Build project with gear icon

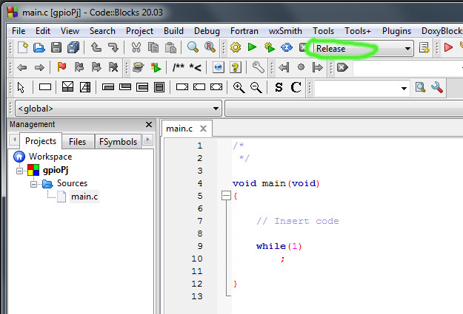point(236,47)
